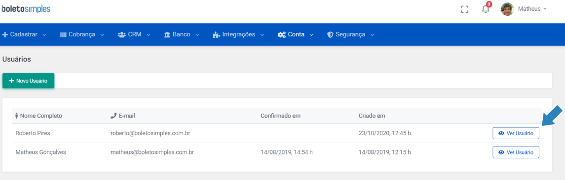Click E-mail column header

(122, 116)
